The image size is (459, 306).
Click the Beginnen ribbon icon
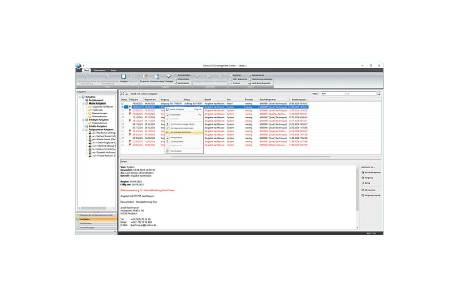click(x=144, y=77)
